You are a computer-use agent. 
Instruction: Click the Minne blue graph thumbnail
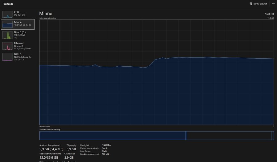pos(8,24)
